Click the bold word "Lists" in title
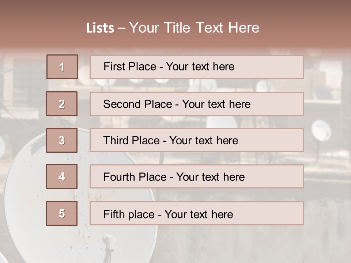351x263 pixels. pos(100,28)
